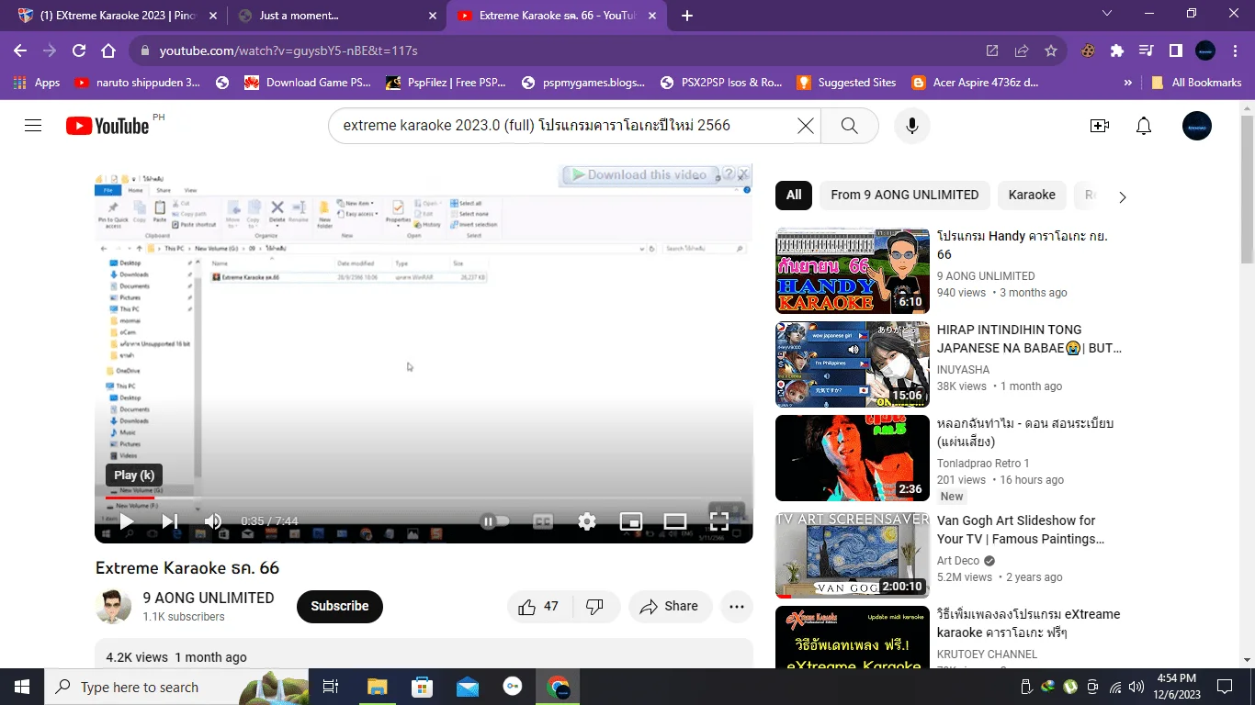Skip to the next video
The image size is (1255, 705).
click(170, 521)
